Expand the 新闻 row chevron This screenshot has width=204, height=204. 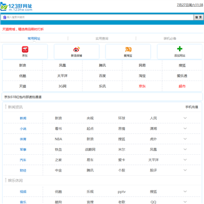coord(185,118)
